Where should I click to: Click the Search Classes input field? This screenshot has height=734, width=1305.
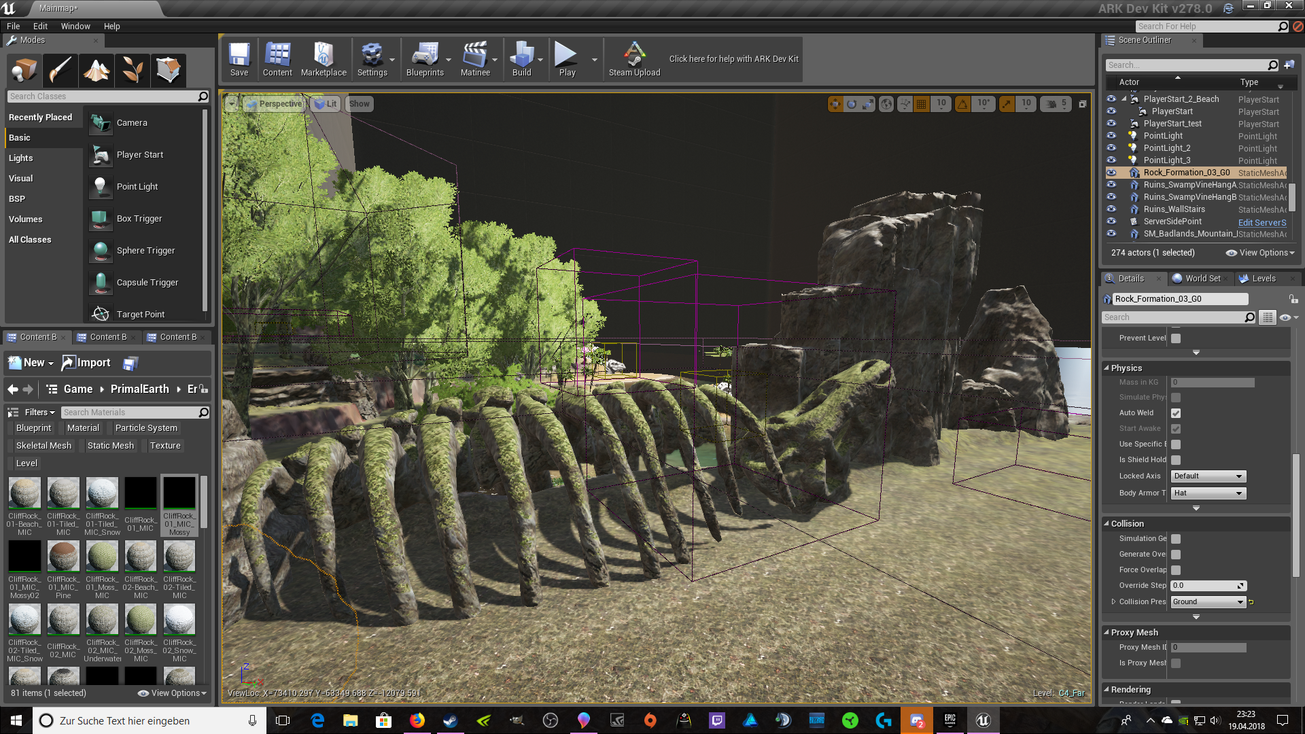coord(107,97)
